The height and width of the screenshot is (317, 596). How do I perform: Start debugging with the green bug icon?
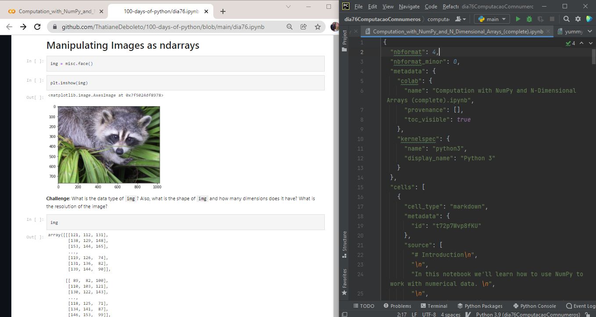click(529, 19)
